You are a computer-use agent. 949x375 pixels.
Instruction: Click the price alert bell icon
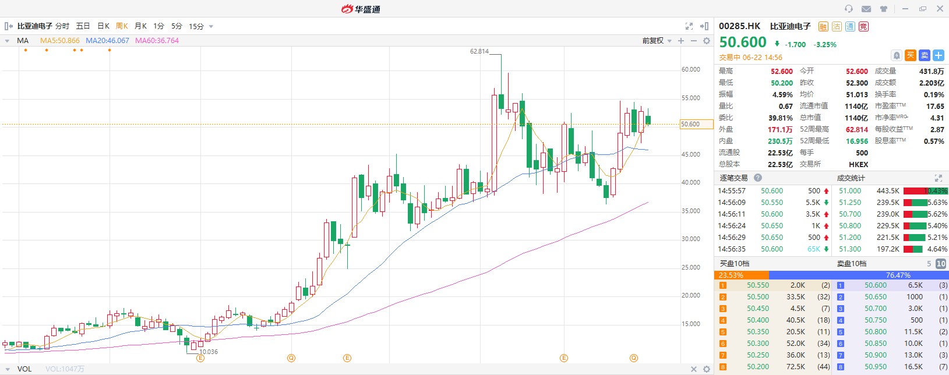coord(897,55)
